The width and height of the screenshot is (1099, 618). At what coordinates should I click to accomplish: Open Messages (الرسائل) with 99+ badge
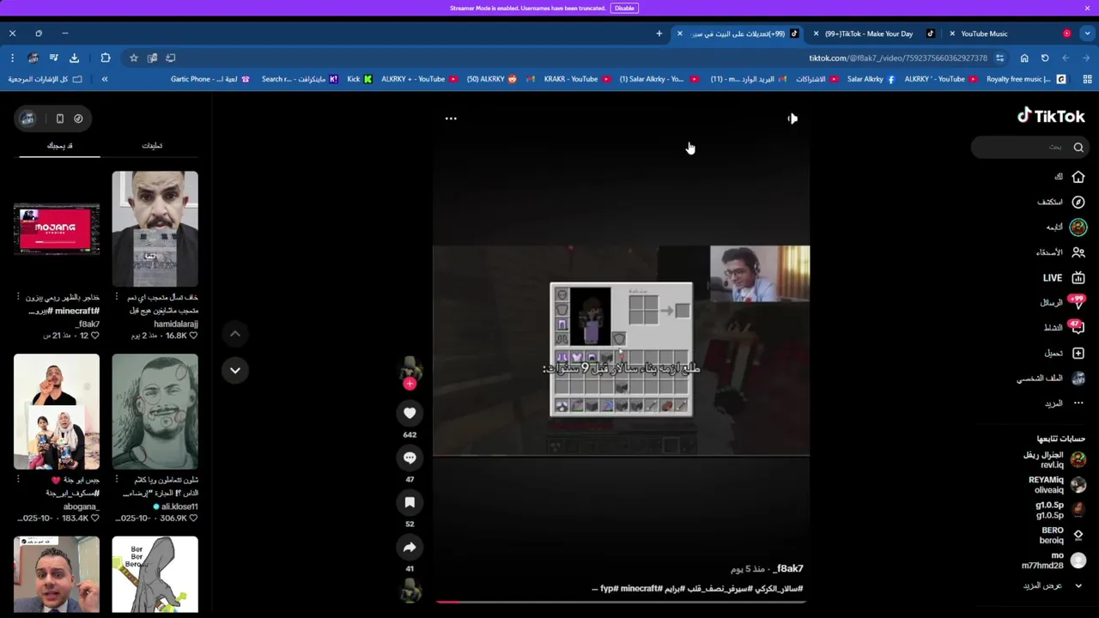click(1063, 303)
